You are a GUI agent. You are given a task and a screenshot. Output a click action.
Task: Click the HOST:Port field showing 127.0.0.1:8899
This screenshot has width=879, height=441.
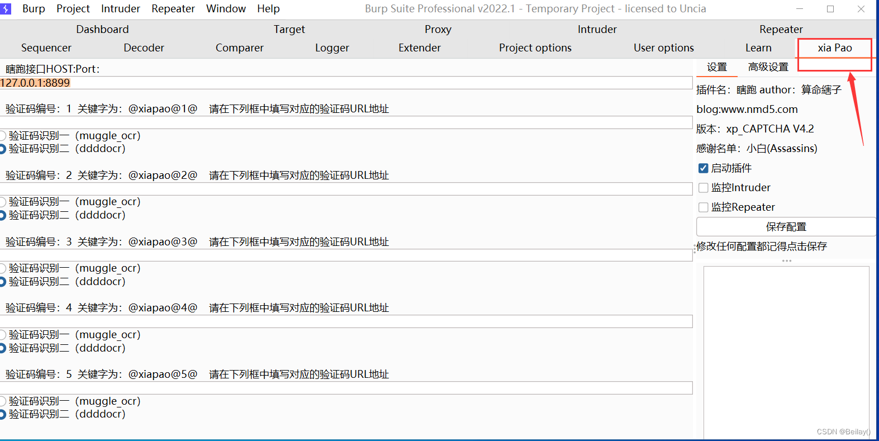point(346,83)
